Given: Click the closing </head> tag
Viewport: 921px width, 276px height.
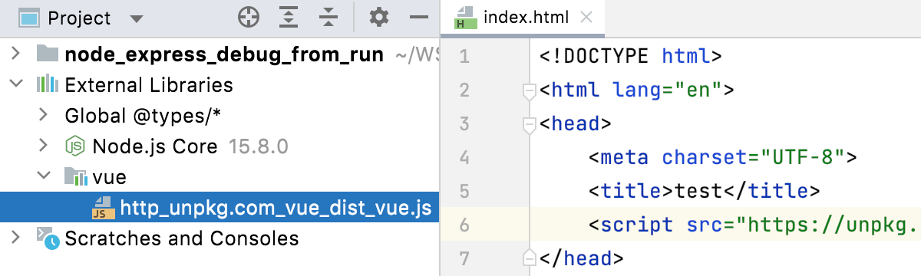Looking at the screenshot, I should 583,259.
